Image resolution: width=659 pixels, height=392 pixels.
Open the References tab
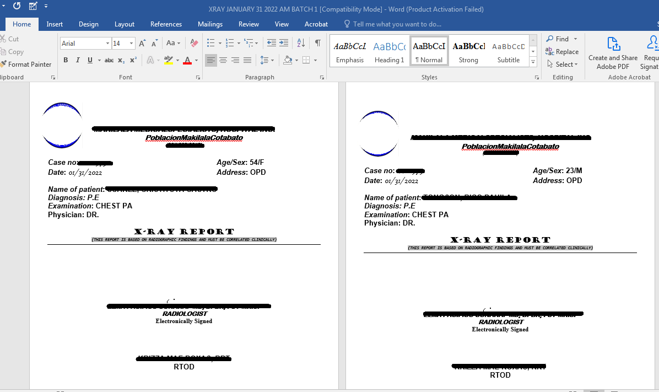[166, 24]
